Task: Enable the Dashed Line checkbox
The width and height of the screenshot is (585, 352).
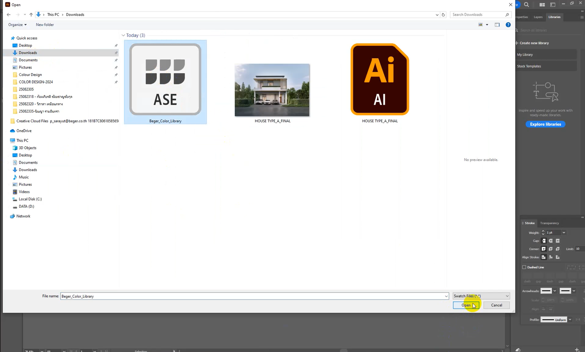Action: (524, 267)
